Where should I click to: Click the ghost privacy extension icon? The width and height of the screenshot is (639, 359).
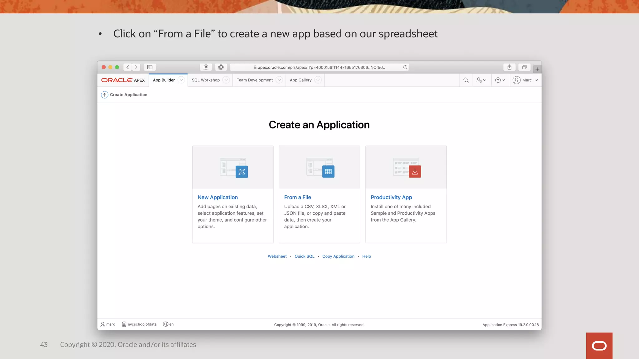pos(206,67)
